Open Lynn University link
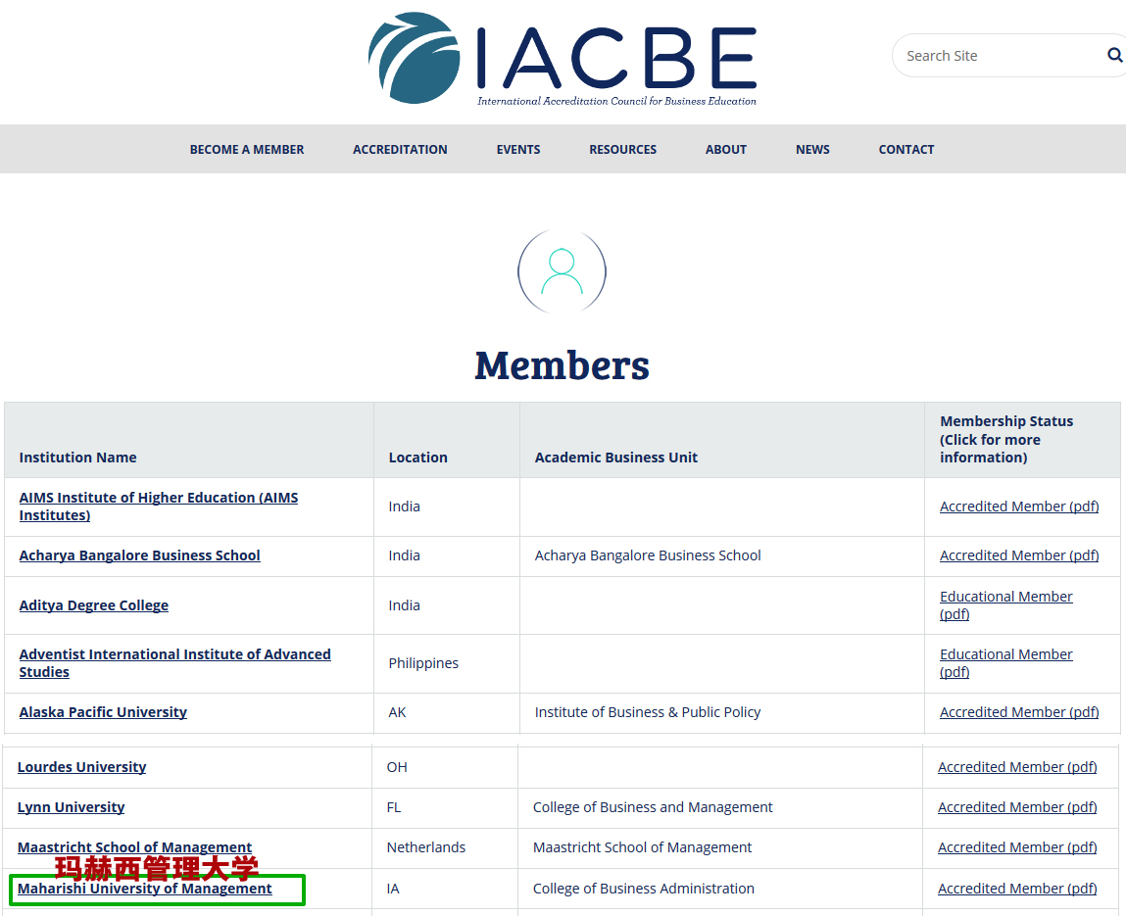1126x916 pixels. click(x=72, y=807)
